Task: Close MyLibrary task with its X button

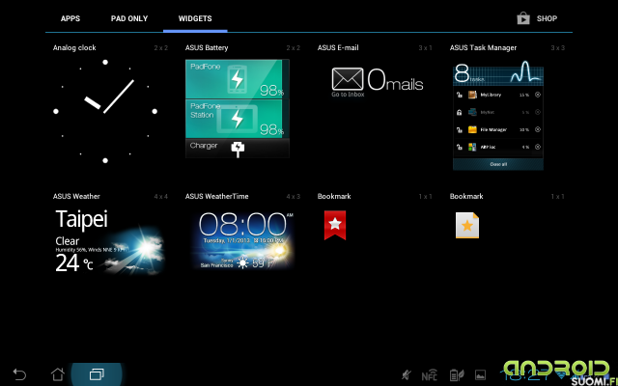Action: click(x=537, y=95)
